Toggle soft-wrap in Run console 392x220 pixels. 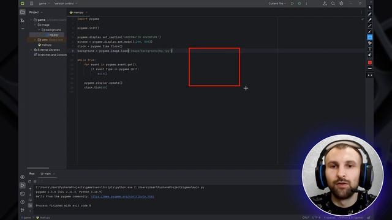click(x=30, y=200)
